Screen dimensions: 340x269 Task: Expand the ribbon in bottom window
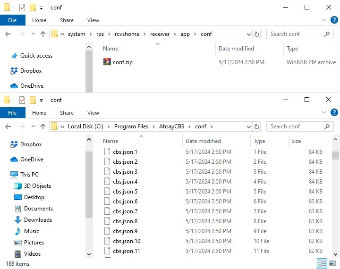(x=324, y=112)
